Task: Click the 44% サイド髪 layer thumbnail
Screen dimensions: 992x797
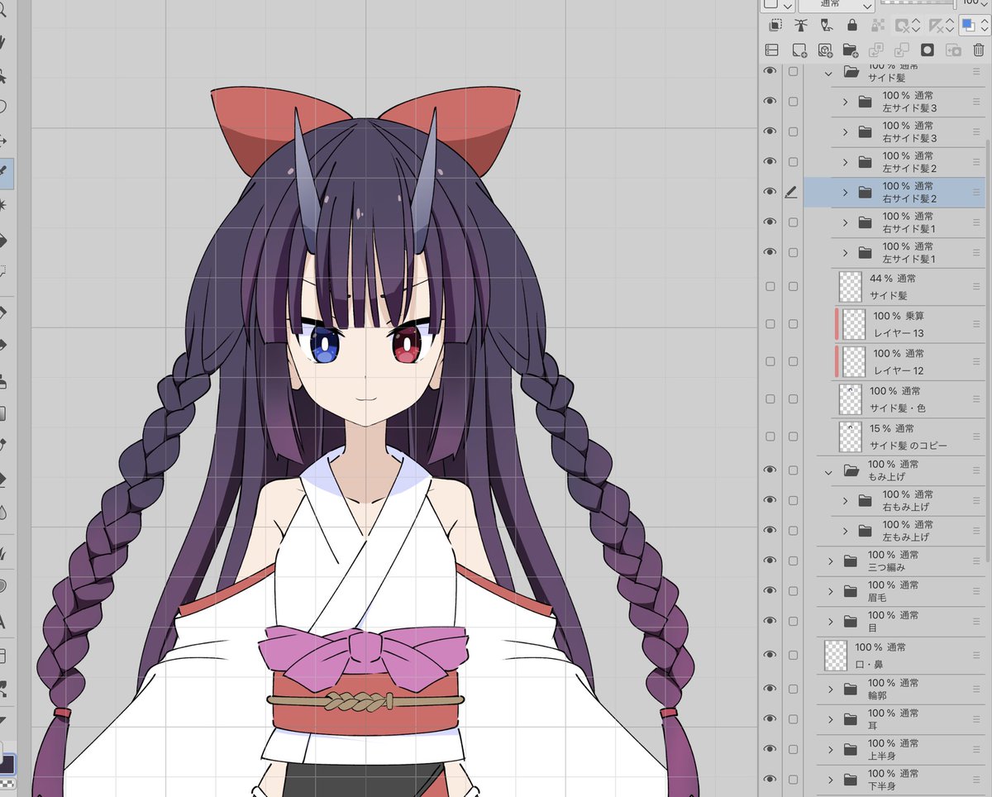Action: pyautogui.click(x=851, y=286)
